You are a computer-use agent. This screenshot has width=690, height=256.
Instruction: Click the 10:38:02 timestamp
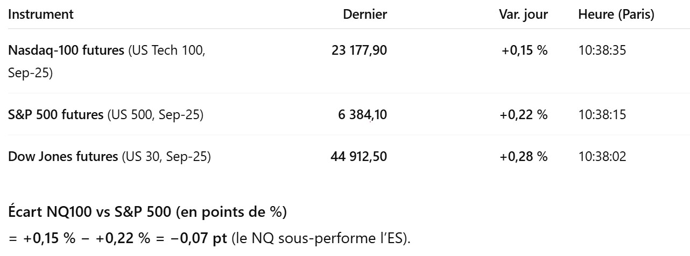pos(602,157)
